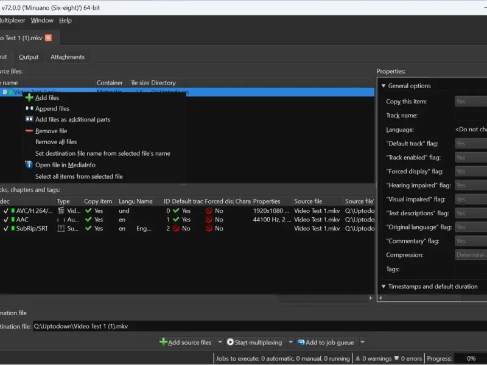Click the subtitle track type icon
Image resolution: width=487 pixels, height=365 pixels.
61,229
